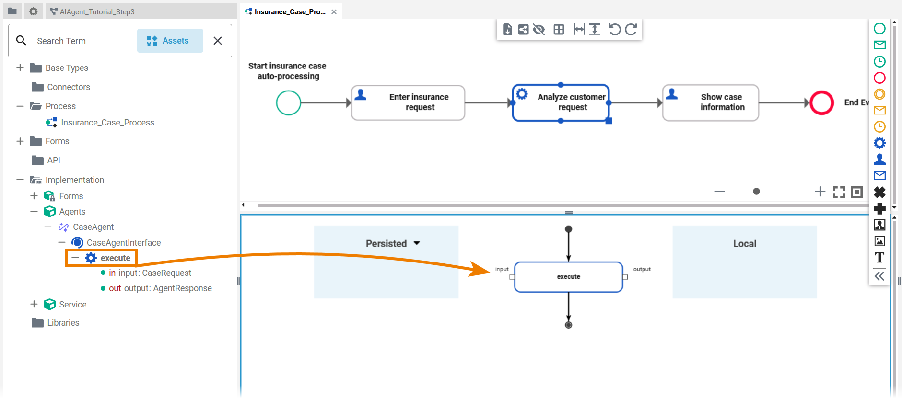Redo the diagram change

pos(631,30)
